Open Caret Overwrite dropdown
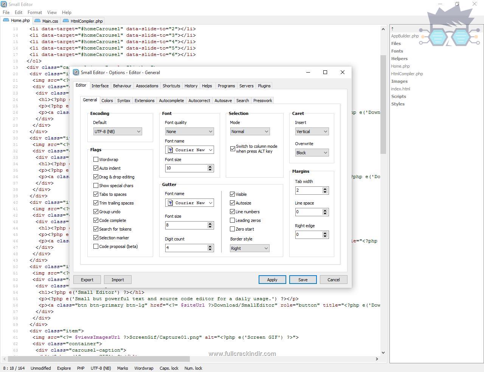The height and width of the screenshot is (372, 484). coord(312,153)
